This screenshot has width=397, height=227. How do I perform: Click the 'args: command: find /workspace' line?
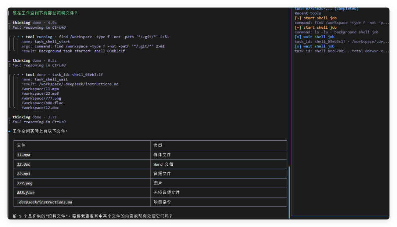click(93, 46)
